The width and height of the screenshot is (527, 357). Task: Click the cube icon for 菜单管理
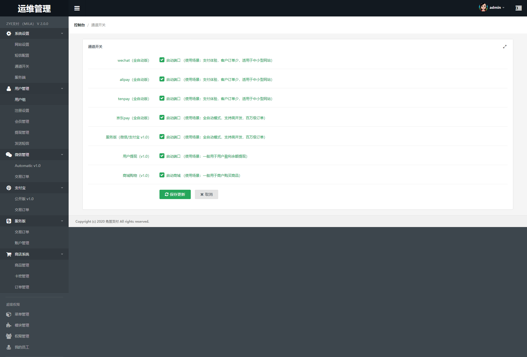[x=9, y=314]
